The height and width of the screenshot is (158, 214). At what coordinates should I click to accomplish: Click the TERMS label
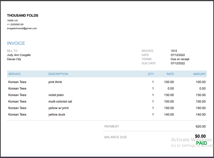pos(147,59)
